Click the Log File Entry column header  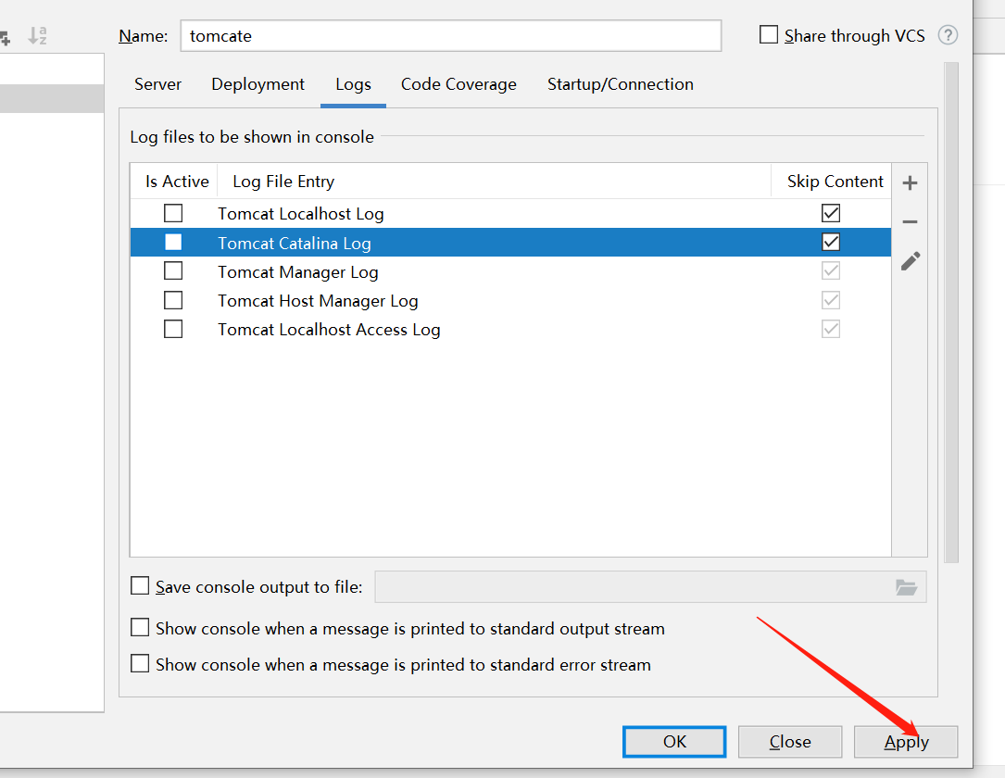[495, 182]
